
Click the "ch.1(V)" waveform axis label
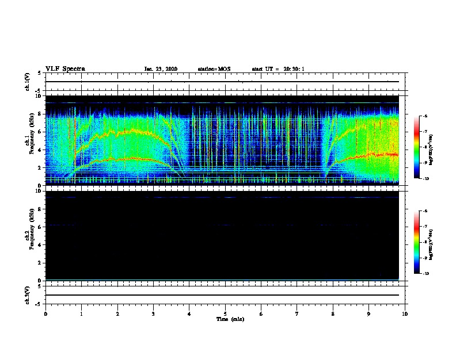click(27, 82)
